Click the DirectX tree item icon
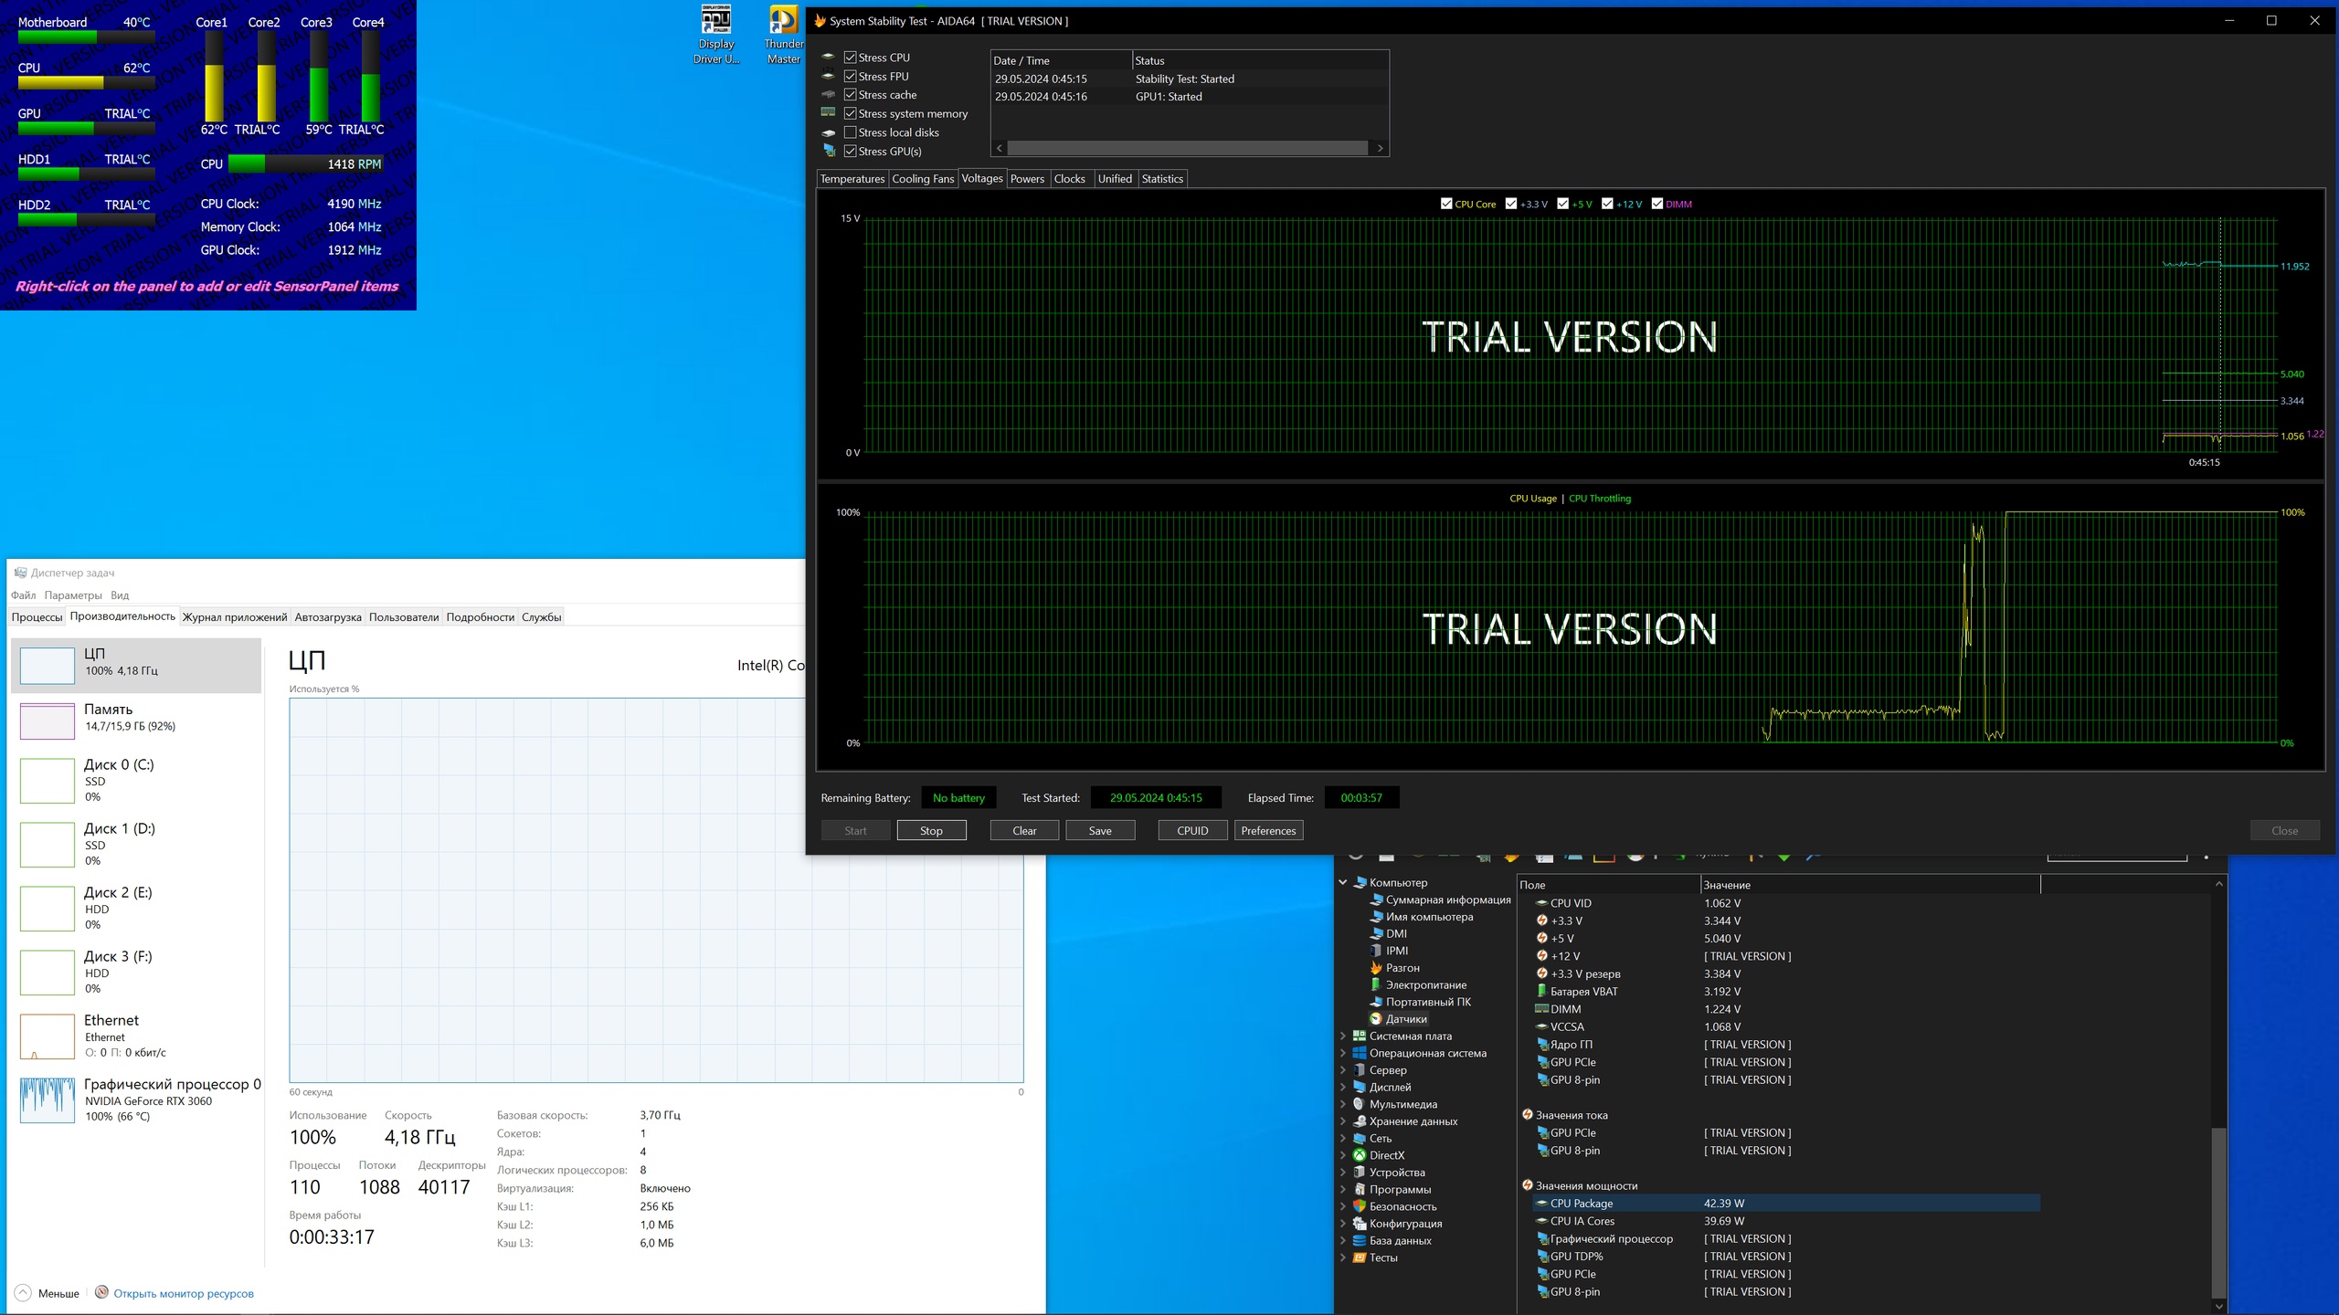The height and width of the screenshot is (1315, 2339). [1360, 1155]
